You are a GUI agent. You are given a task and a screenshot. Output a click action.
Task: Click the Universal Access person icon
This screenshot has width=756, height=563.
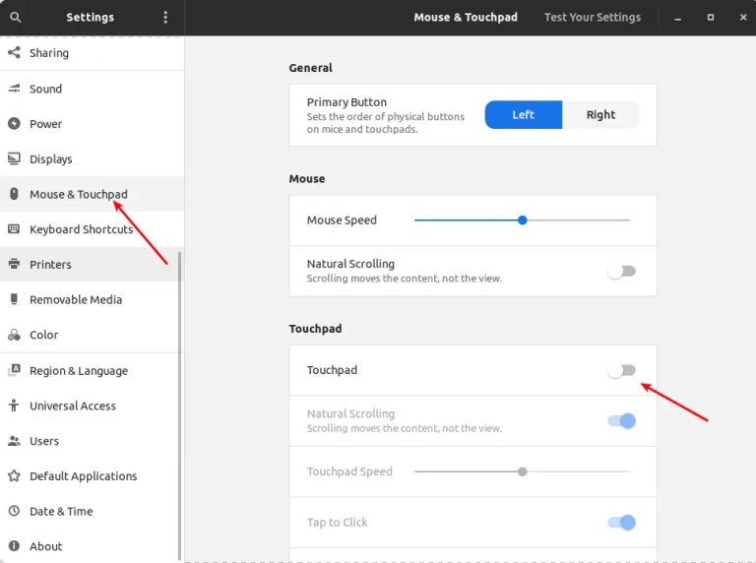click(x=14, y=406)
